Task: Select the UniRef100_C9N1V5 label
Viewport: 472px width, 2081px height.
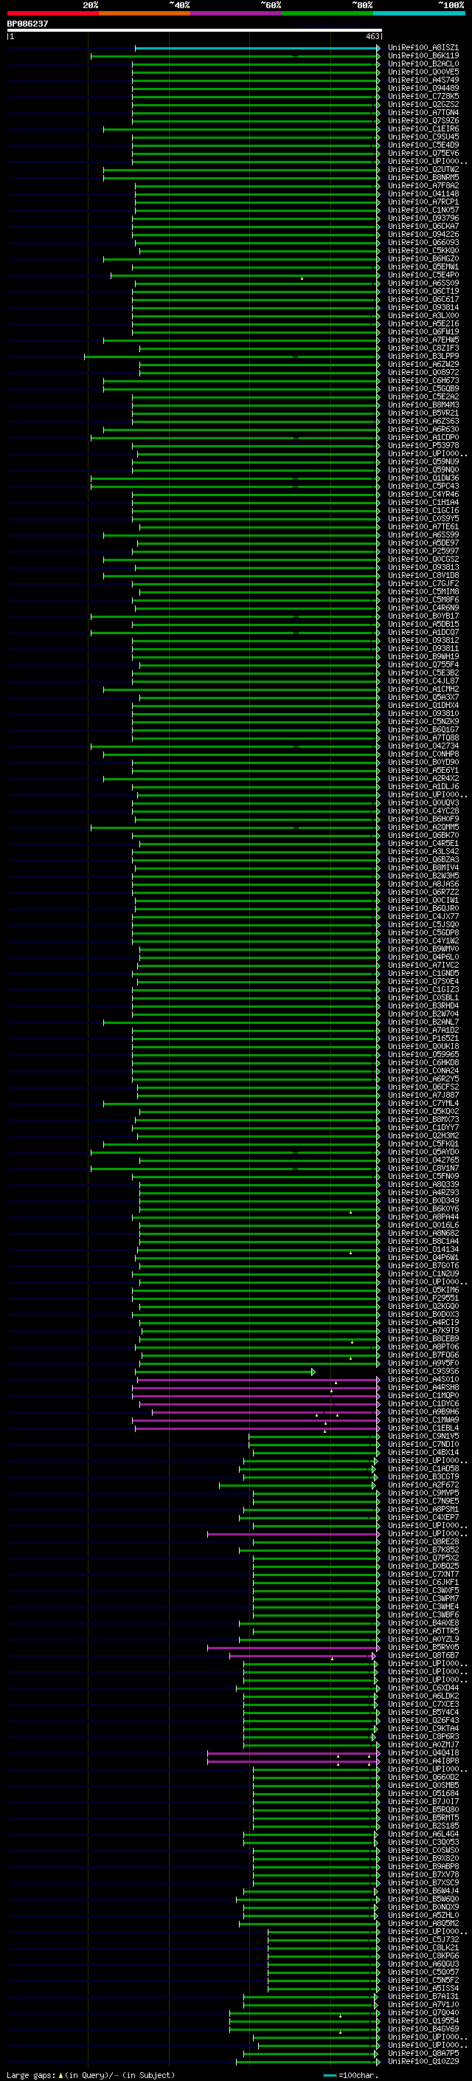Action: [423, 1437]
